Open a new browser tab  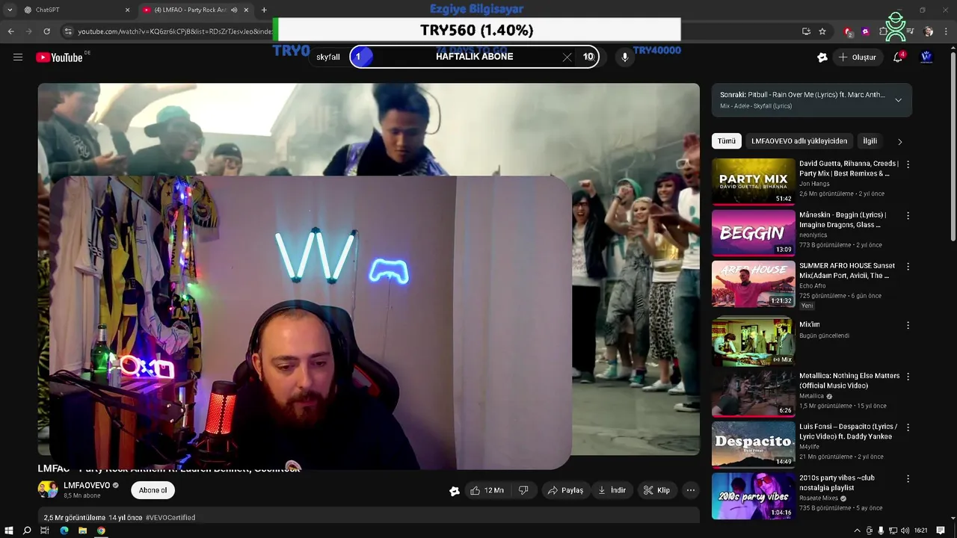tap(264, 10)
